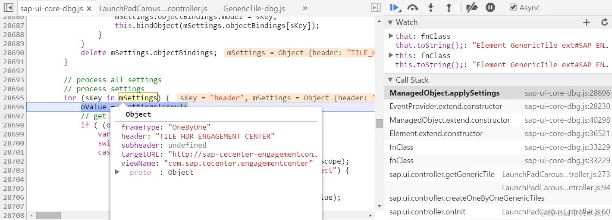Click the '// process all settings' comment
Image resolution: width=612 pixels, height=220 pixels.
(113, 80)
